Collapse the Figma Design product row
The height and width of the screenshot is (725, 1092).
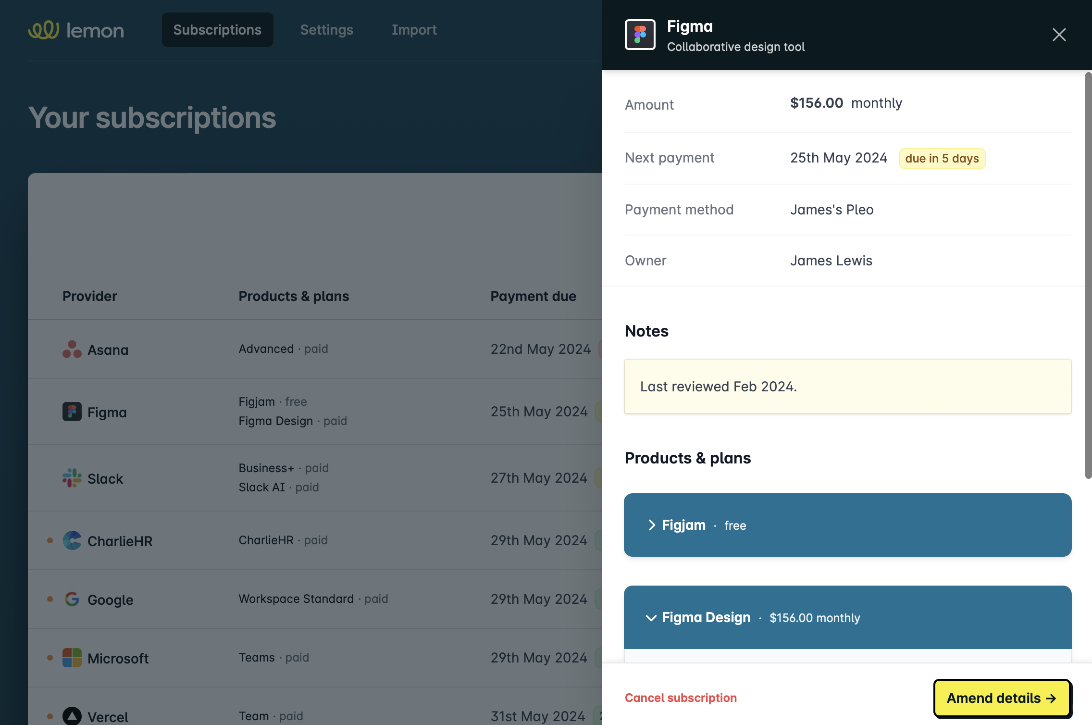pos(652,618)
